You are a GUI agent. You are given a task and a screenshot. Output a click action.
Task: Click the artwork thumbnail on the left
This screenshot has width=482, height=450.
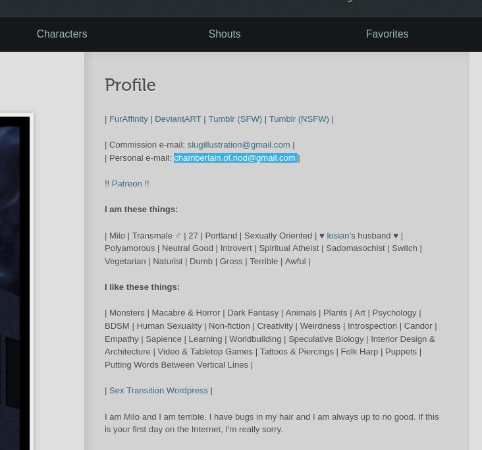(x=13, y=283)
